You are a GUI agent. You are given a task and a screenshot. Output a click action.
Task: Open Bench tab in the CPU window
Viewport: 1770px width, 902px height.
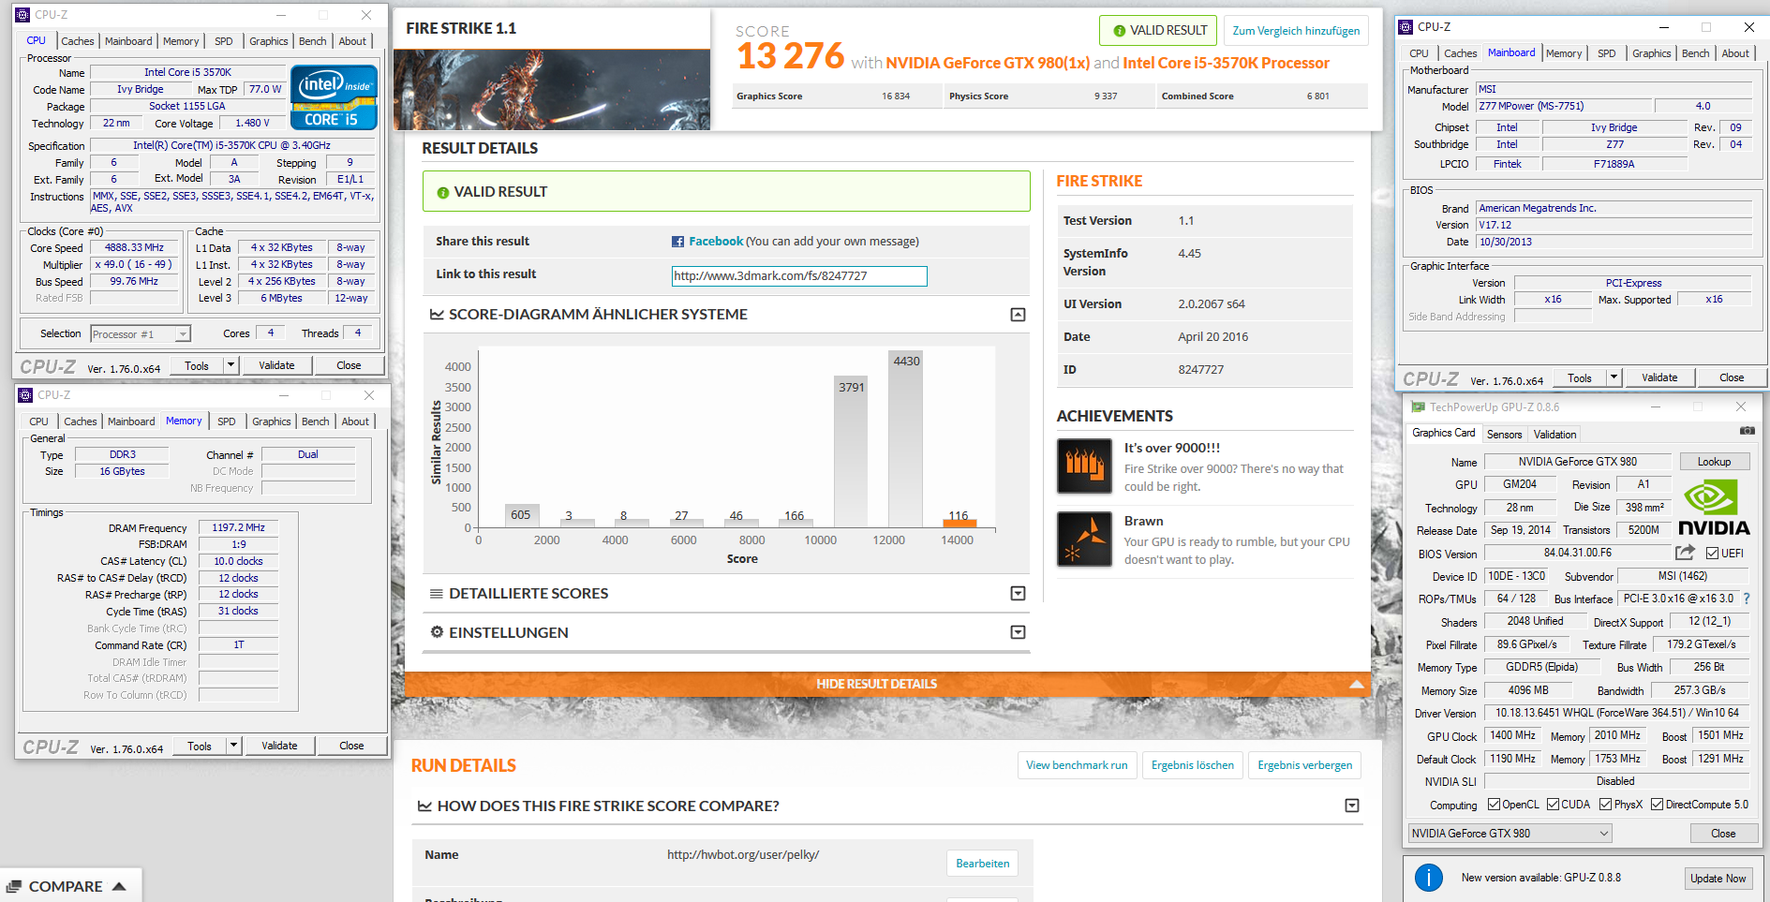tap(313, 41)
